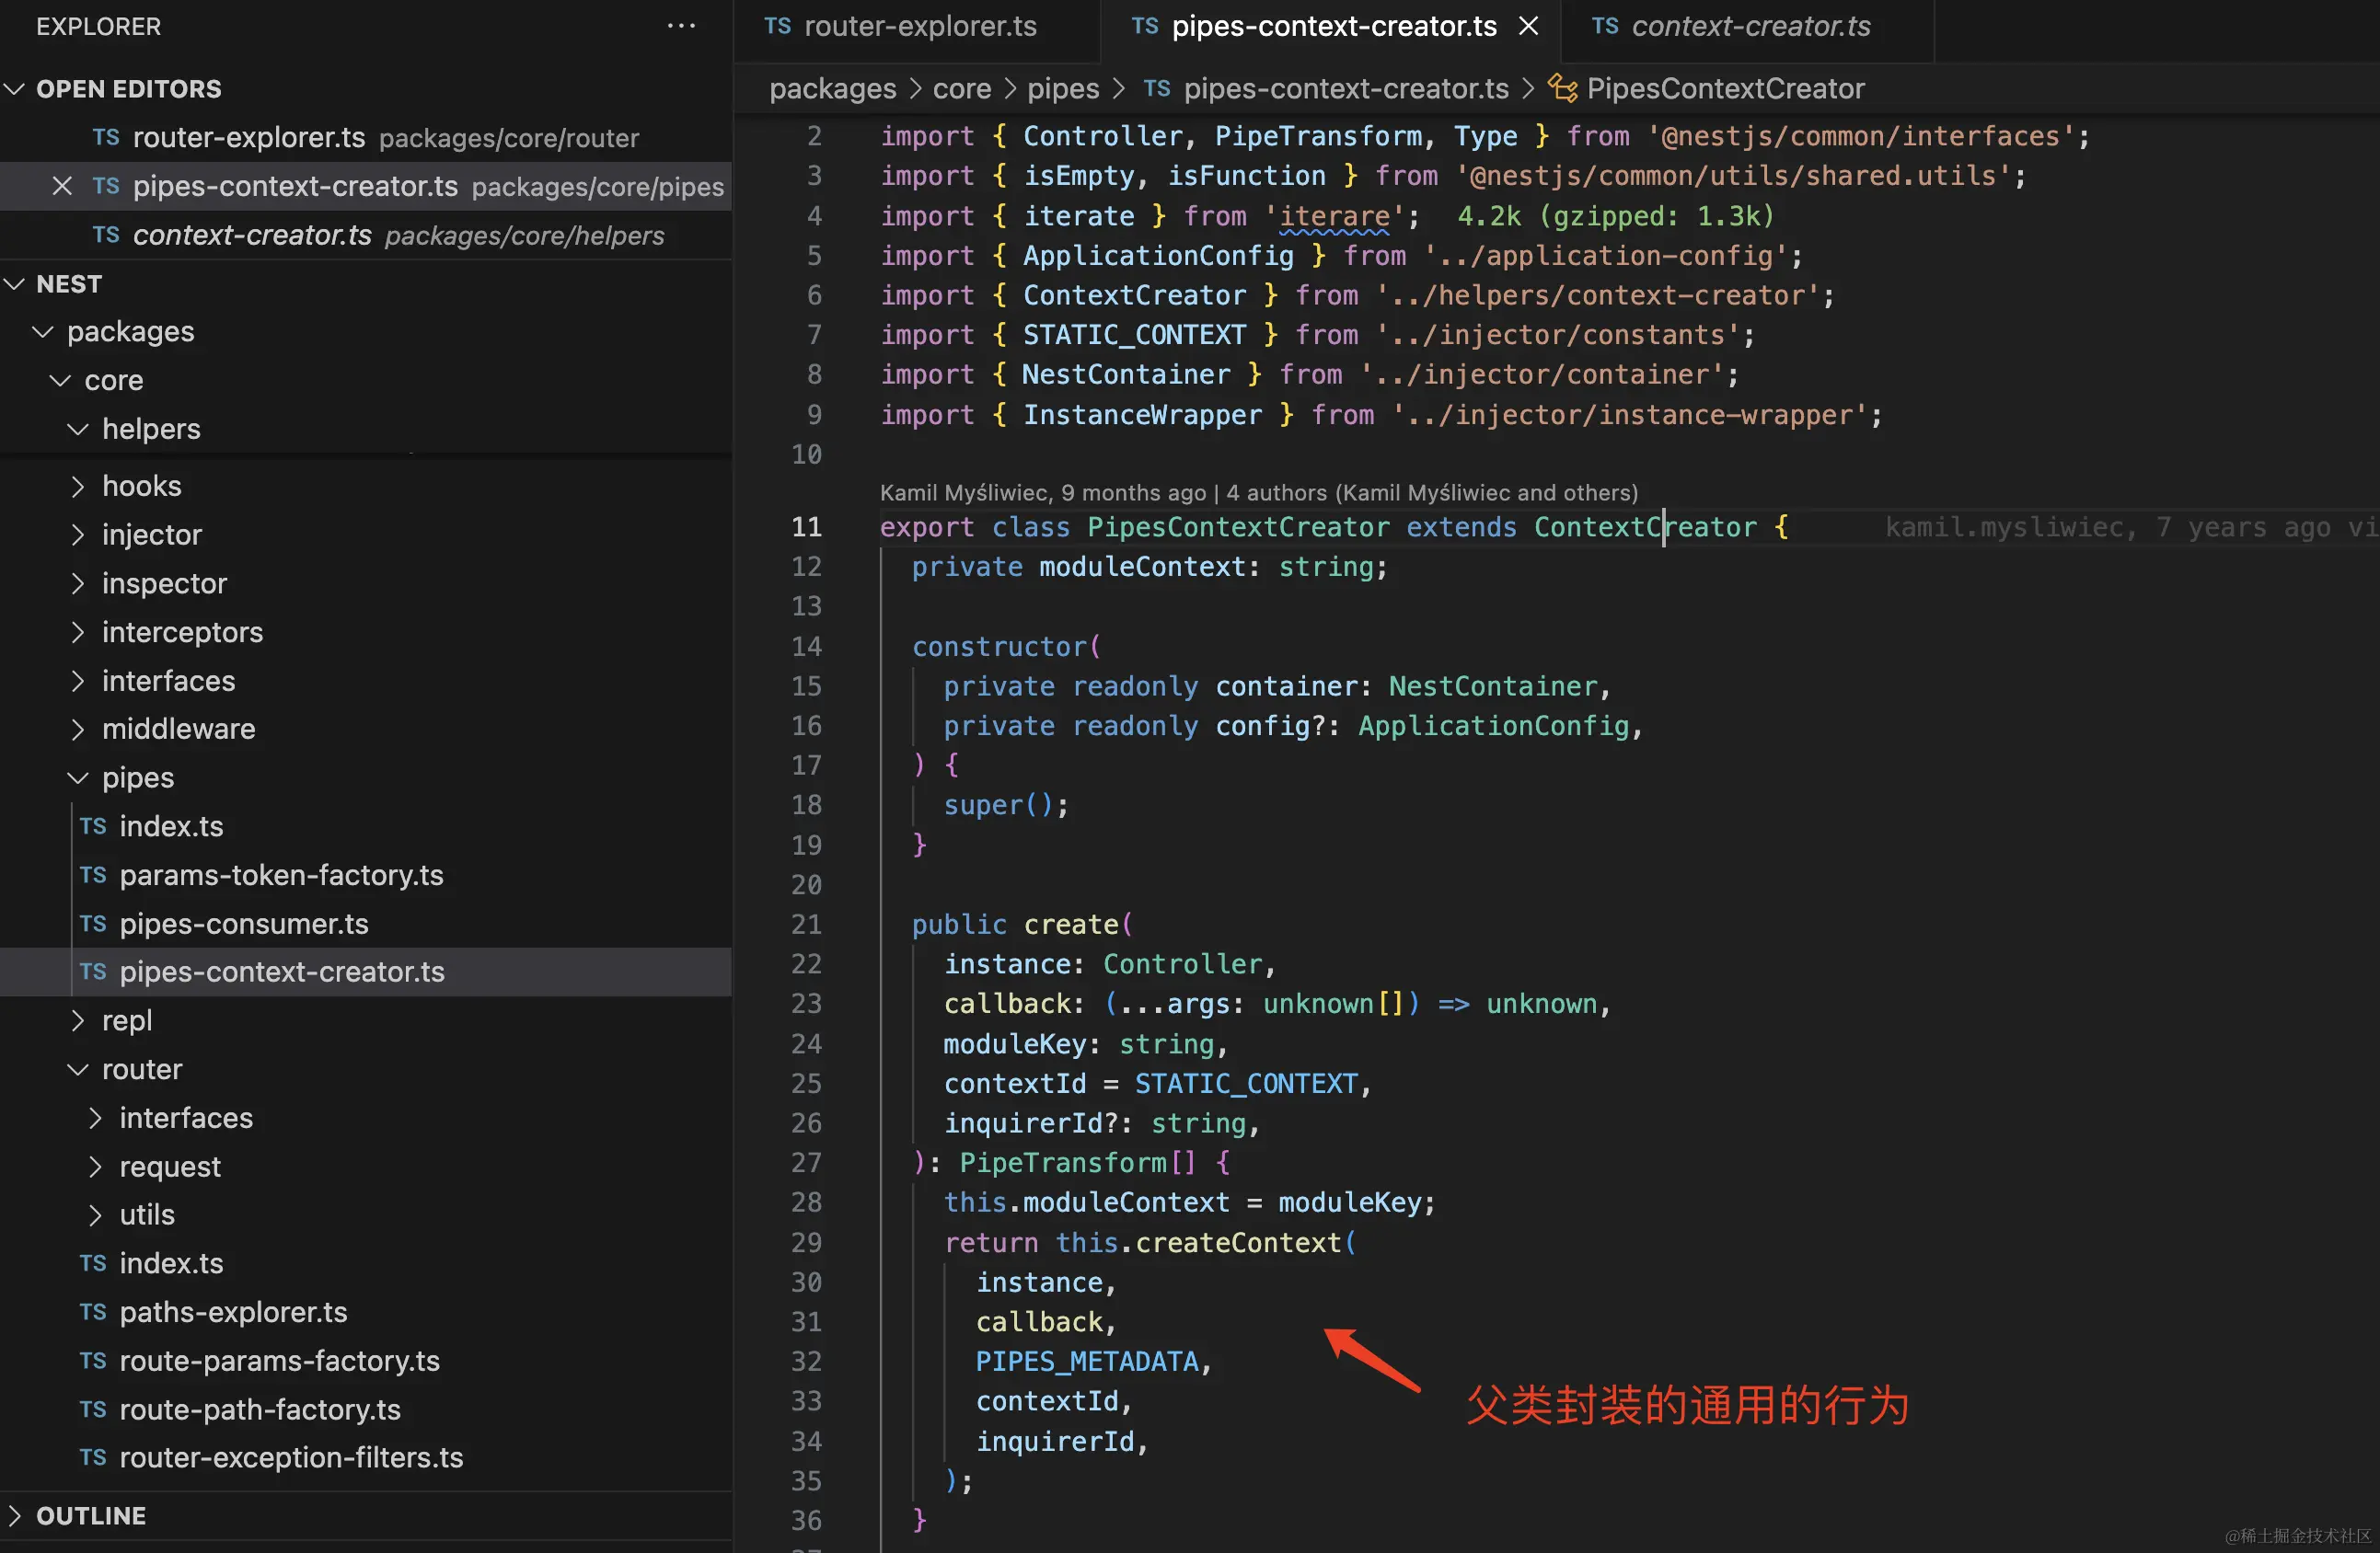
Task: Click TS icon beside pipes-consumer.ts
Action: (x=93, y=924)
